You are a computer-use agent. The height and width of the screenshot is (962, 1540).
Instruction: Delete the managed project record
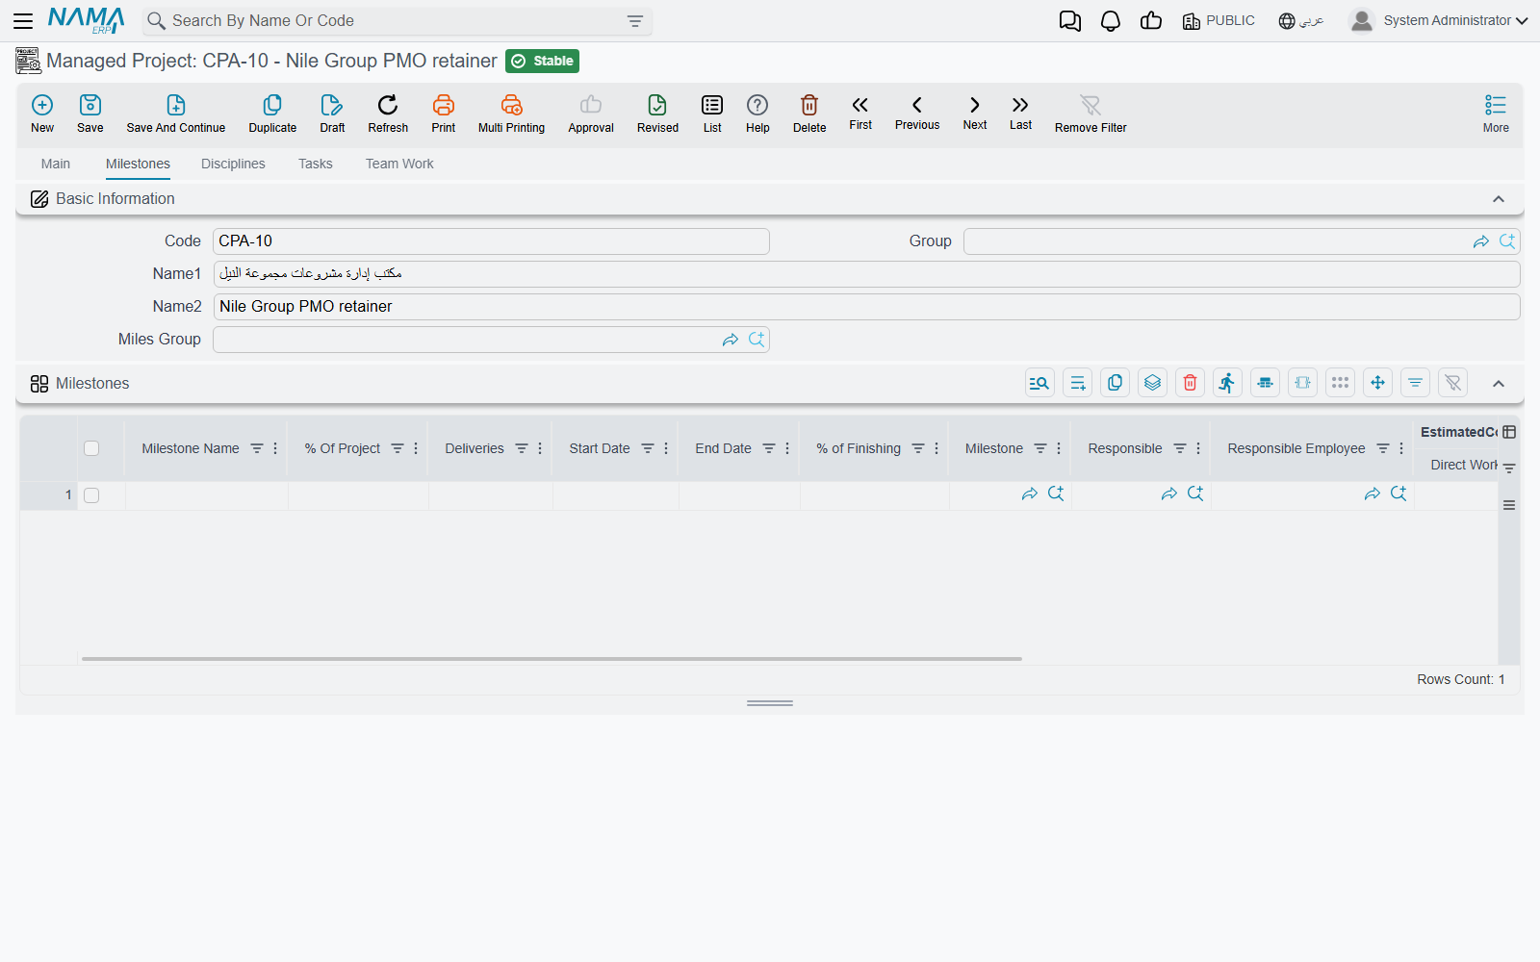click(x=809, y=114)
